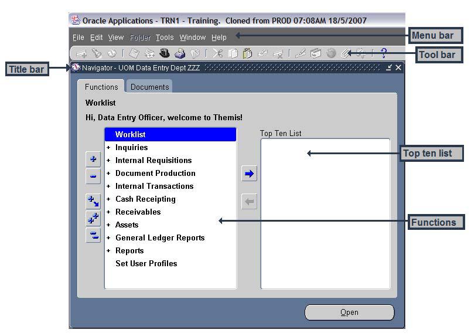Viewport: 471px width, 336px height.
Task: Open the Tools menu
Action: (165, 38)
